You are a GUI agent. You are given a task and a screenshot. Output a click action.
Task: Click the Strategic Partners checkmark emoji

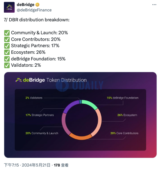(x=7, y=46)
